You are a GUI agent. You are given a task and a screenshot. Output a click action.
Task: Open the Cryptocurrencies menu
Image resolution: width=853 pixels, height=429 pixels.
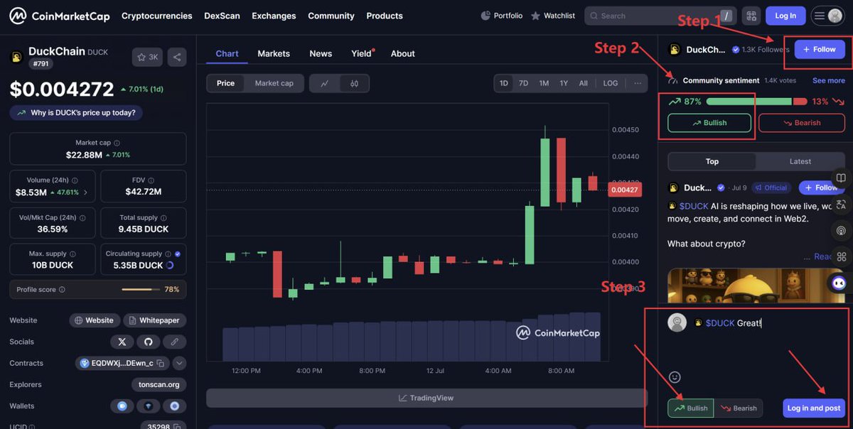156,16
